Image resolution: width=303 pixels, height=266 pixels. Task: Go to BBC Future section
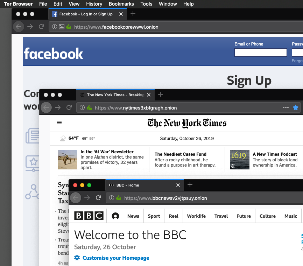click(x=244, y=216)
